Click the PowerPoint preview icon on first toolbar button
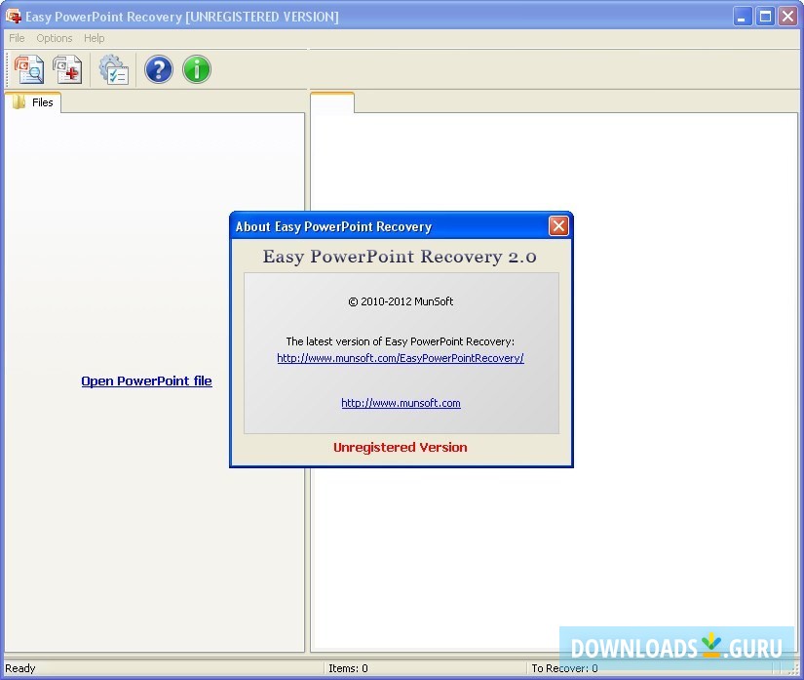 click(x=28, y=69)
